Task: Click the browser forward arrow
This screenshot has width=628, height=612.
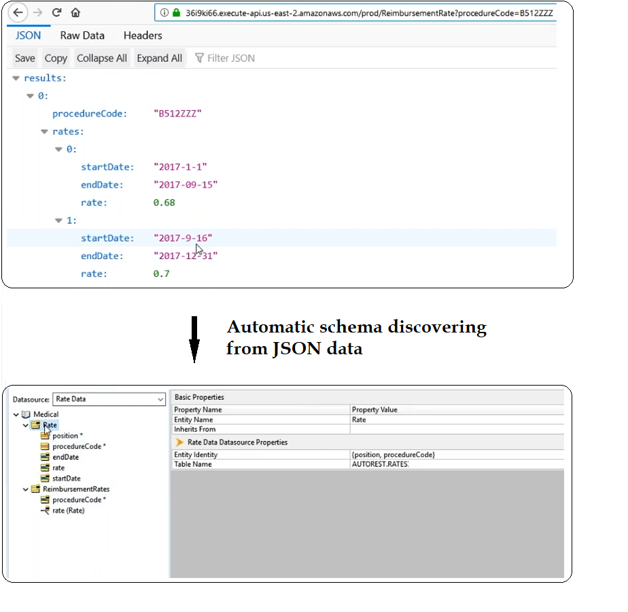Action: (x=37, y=12)
